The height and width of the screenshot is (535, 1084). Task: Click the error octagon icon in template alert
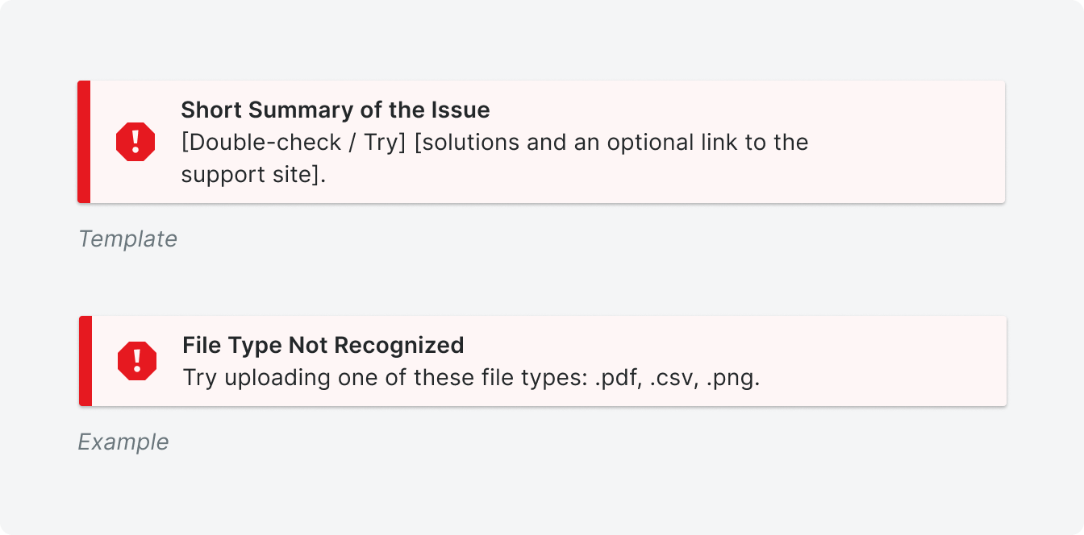[x=135, y=142]
